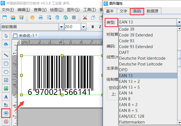Open the 工具(T) menu
The image size is (181, 126).
[90, 10]
